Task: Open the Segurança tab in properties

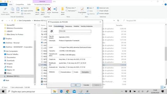Action: [x=69, y=26]
